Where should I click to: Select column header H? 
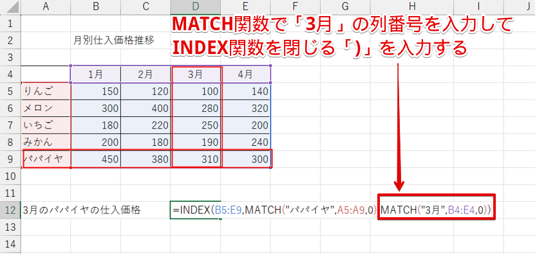pos(412,7)
